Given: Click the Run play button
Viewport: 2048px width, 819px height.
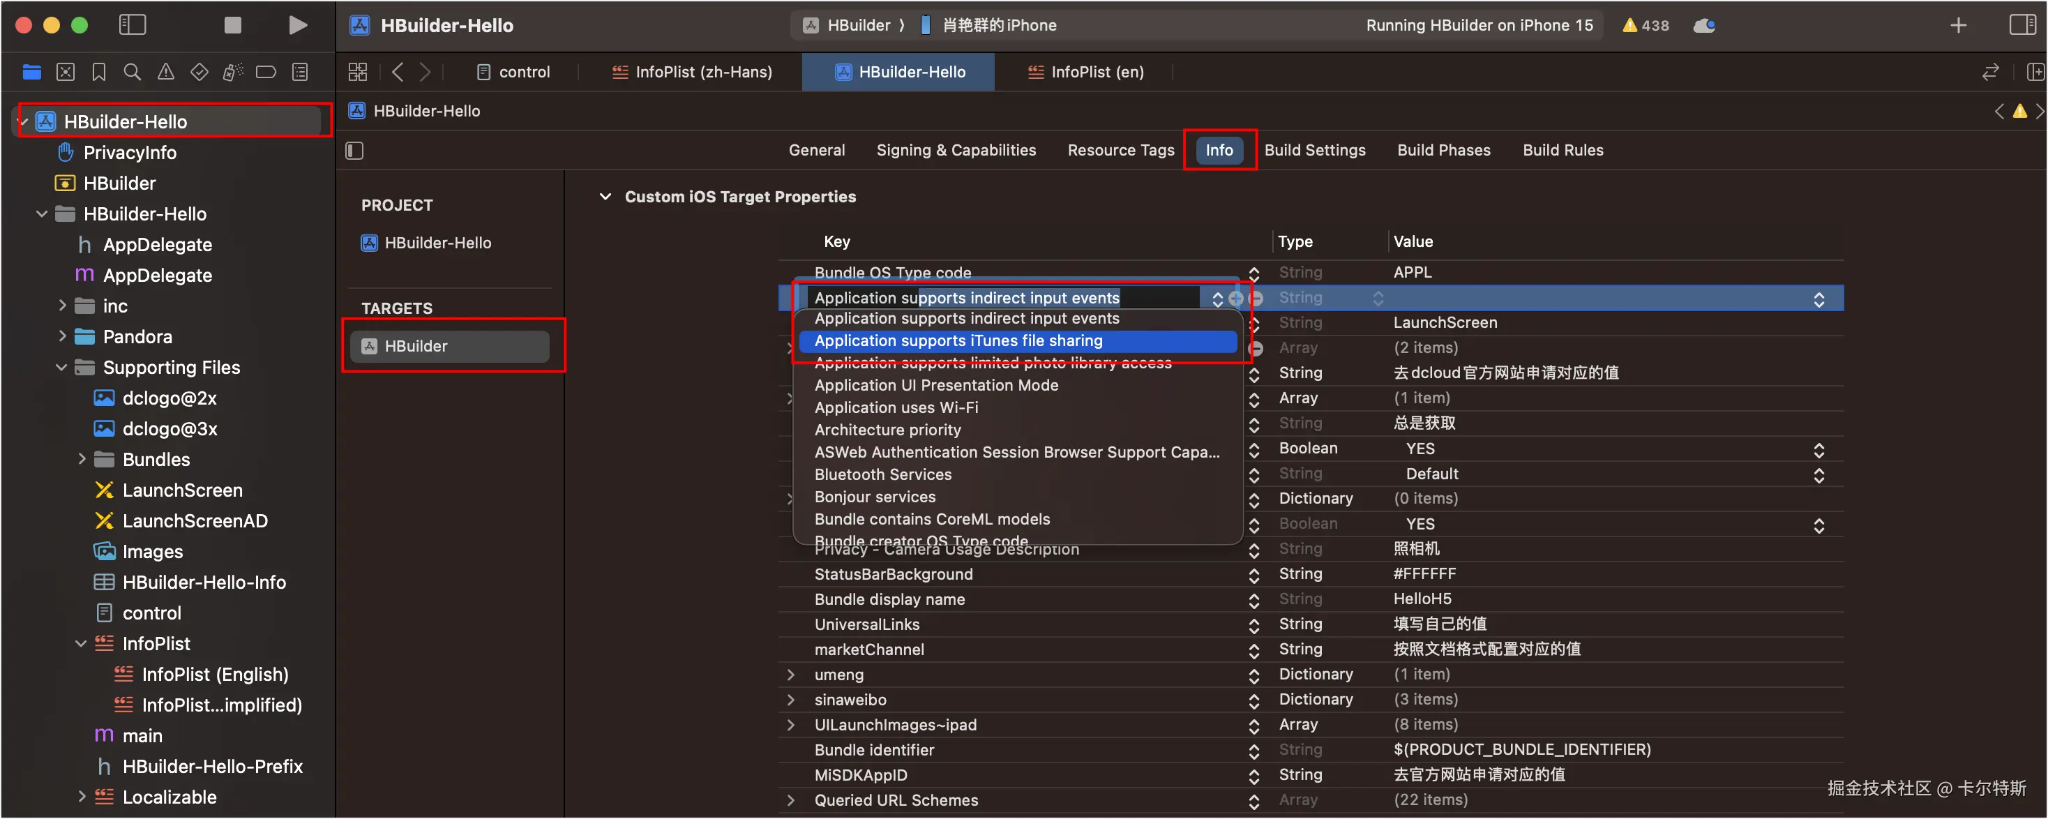Looking at the screenshot, I should pos(297,25).
